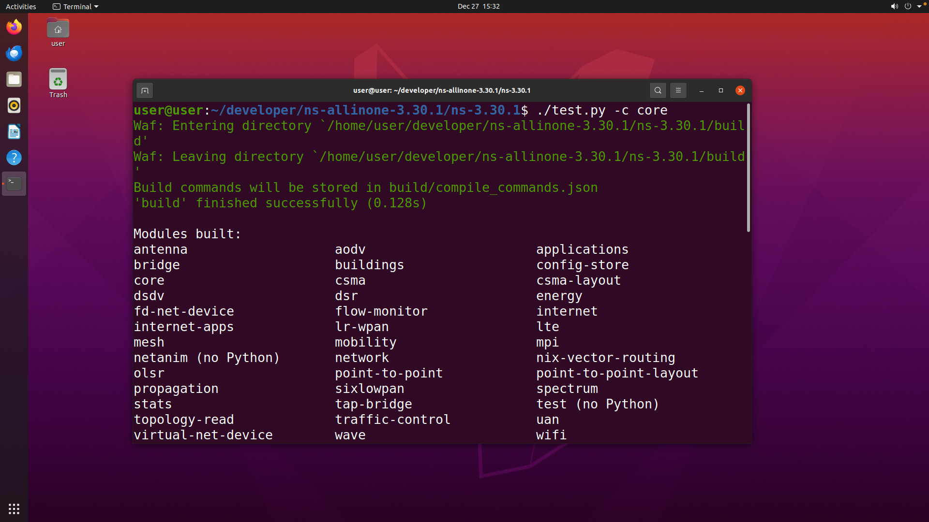The width and height of the screenshot is (929, 522).
Task: Click the 'traffic-control' module name
Action: (393, 420)
